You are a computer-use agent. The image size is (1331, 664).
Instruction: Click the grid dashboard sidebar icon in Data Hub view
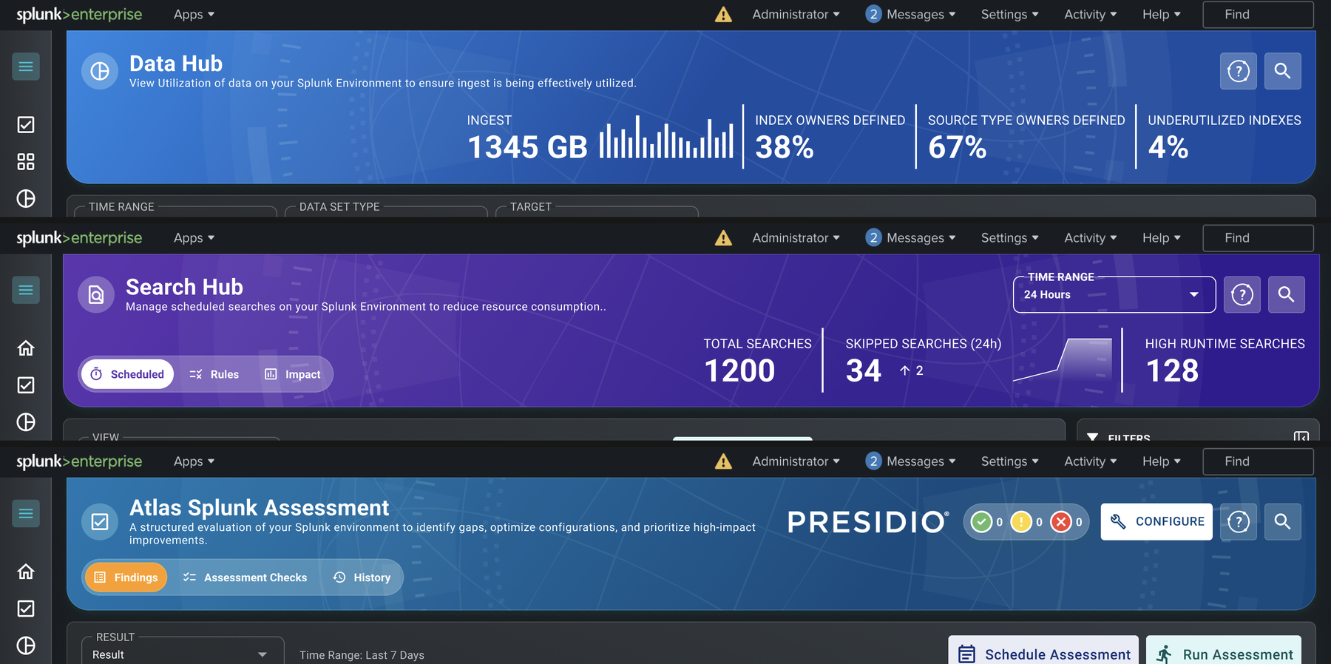click(26, 162)
